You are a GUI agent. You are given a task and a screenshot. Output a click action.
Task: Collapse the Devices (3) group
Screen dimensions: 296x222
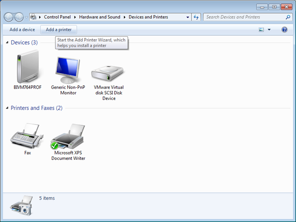(7, 42)
